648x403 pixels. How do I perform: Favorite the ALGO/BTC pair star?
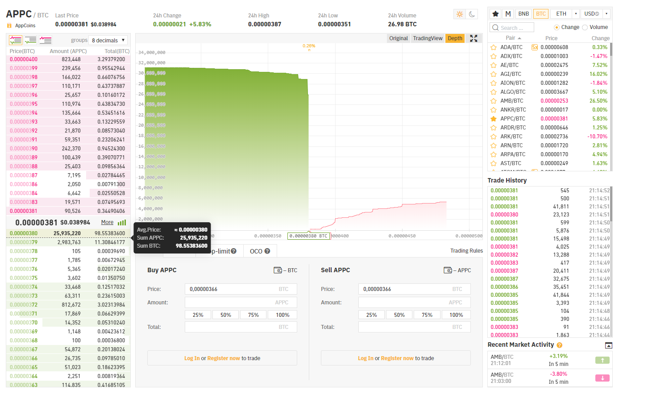coord(494,92)
